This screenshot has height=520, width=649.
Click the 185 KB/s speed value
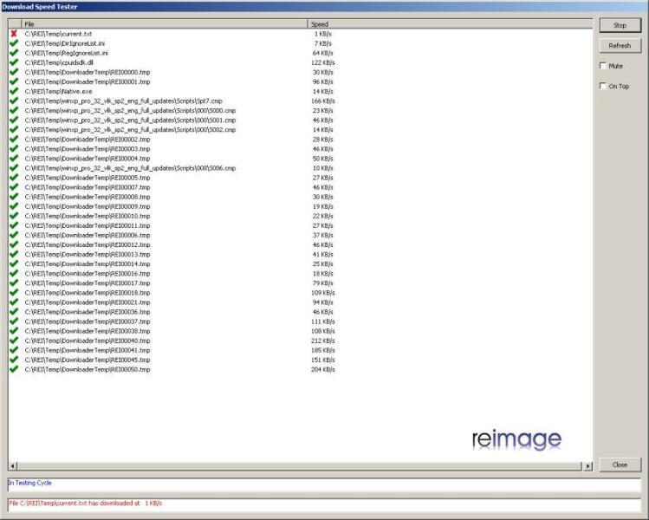pyautogui.click(x=323, y=350)
